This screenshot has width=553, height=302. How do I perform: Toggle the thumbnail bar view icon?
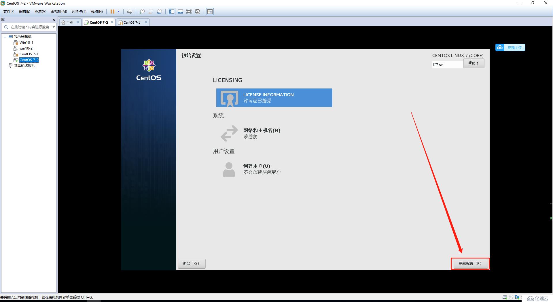coord(180,12)
